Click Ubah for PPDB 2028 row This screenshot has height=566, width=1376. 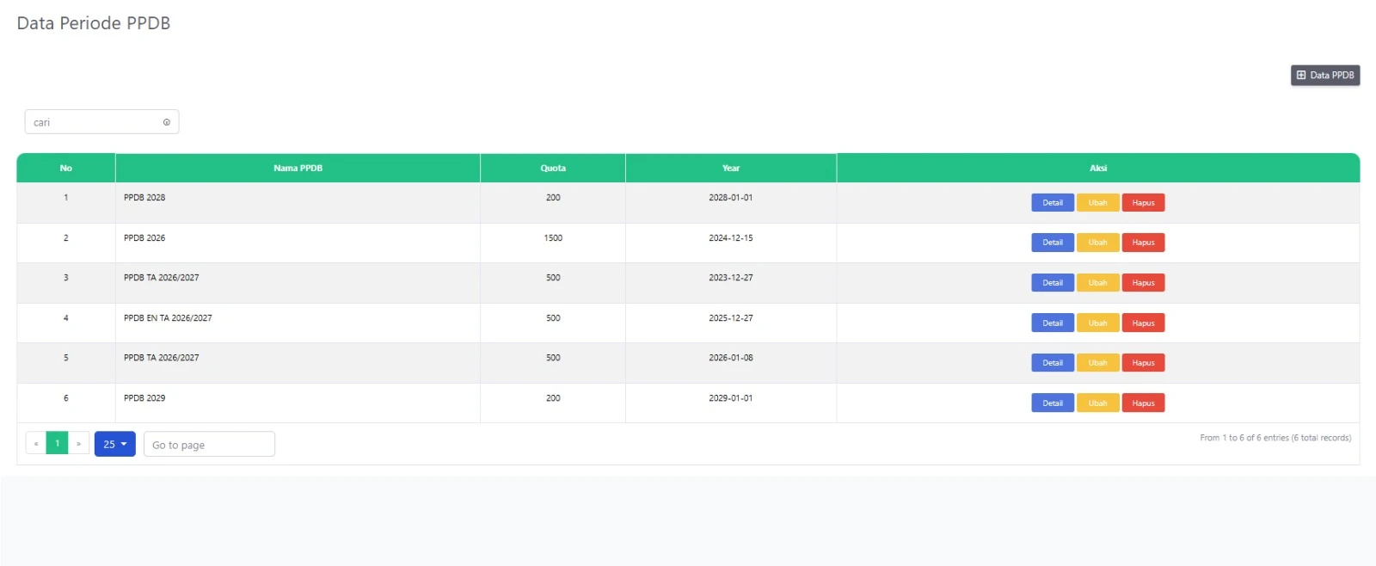pyautogui.click(x=1097, y=203)
